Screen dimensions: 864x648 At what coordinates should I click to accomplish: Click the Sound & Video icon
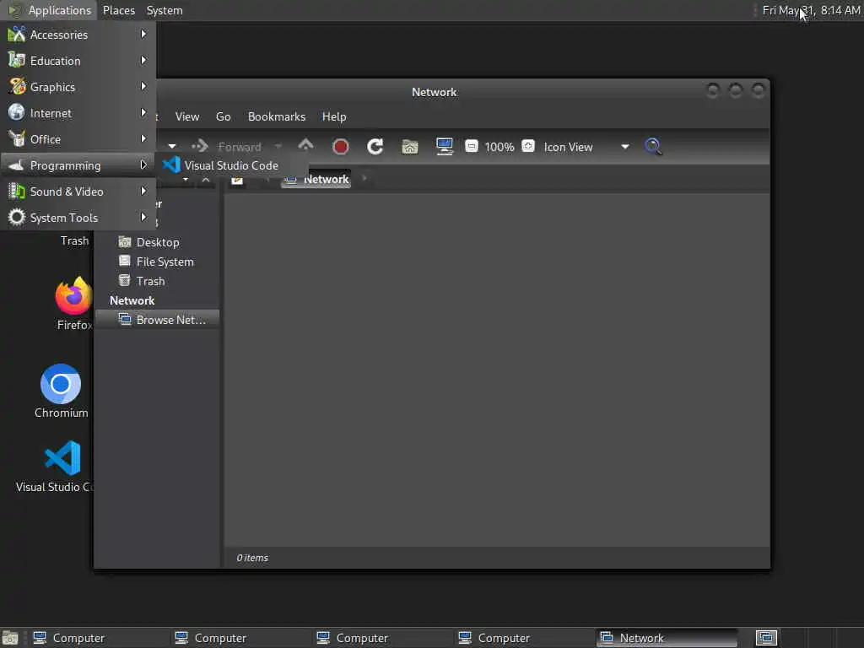click(17, 192)
